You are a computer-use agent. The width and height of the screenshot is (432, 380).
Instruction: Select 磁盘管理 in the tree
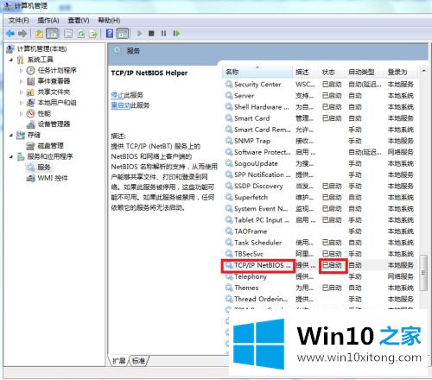coord(50,146)
